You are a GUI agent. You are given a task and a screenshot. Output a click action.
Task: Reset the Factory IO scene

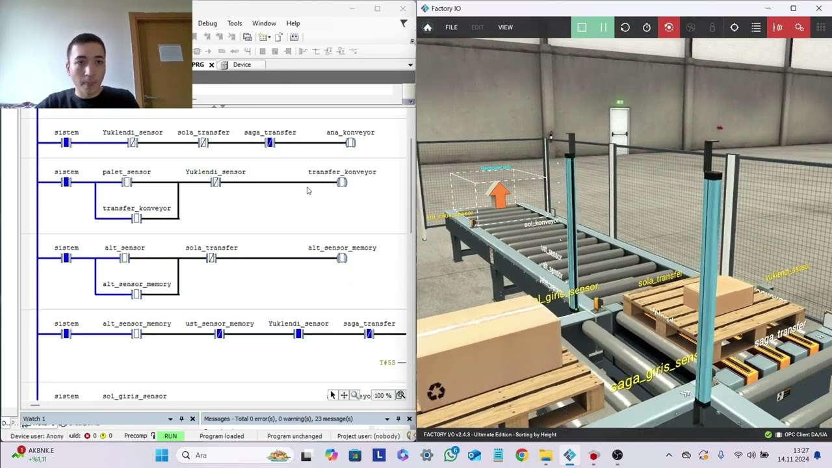tap(625, 27)
